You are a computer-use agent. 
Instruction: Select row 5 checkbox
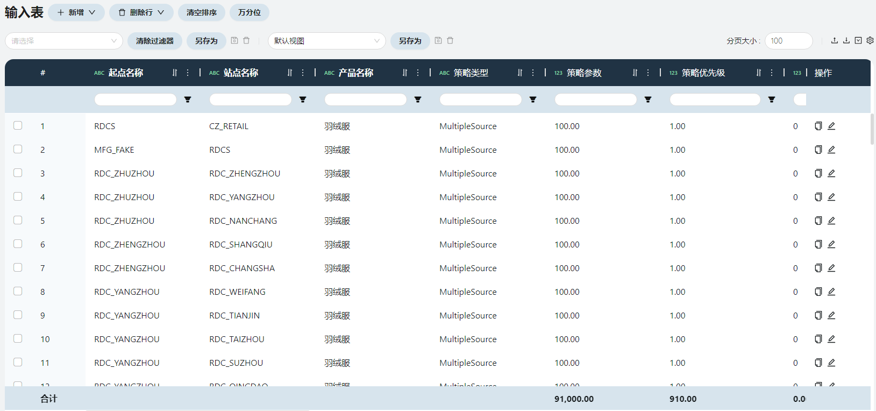[x=18, y=220]
